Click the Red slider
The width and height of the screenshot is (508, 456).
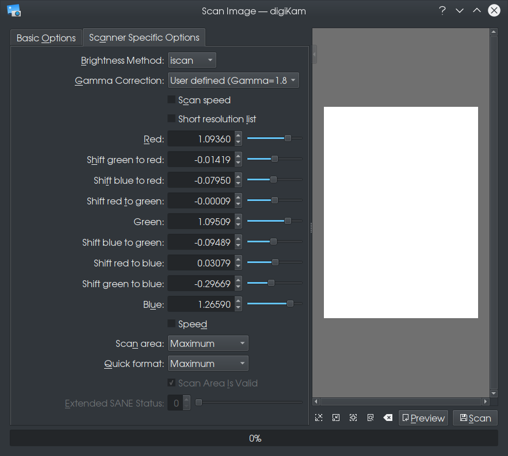click(275, 138)
